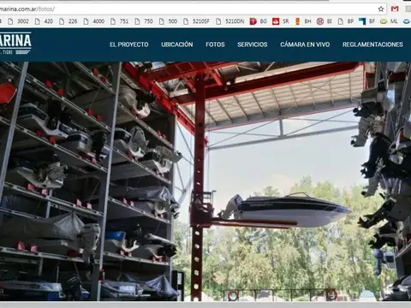Viewport: 411px width, 308px height.
Task: Open the BP bookmark
Action: pyautogui.click(x=346, y=21)
